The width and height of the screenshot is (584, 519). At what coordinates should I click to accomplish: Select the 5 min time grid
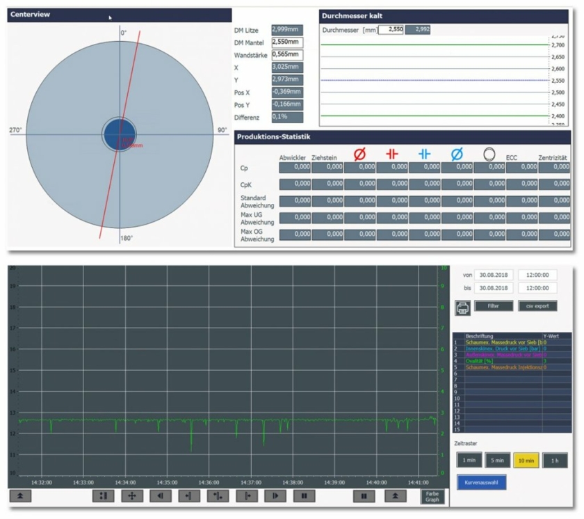pos(498,460)
